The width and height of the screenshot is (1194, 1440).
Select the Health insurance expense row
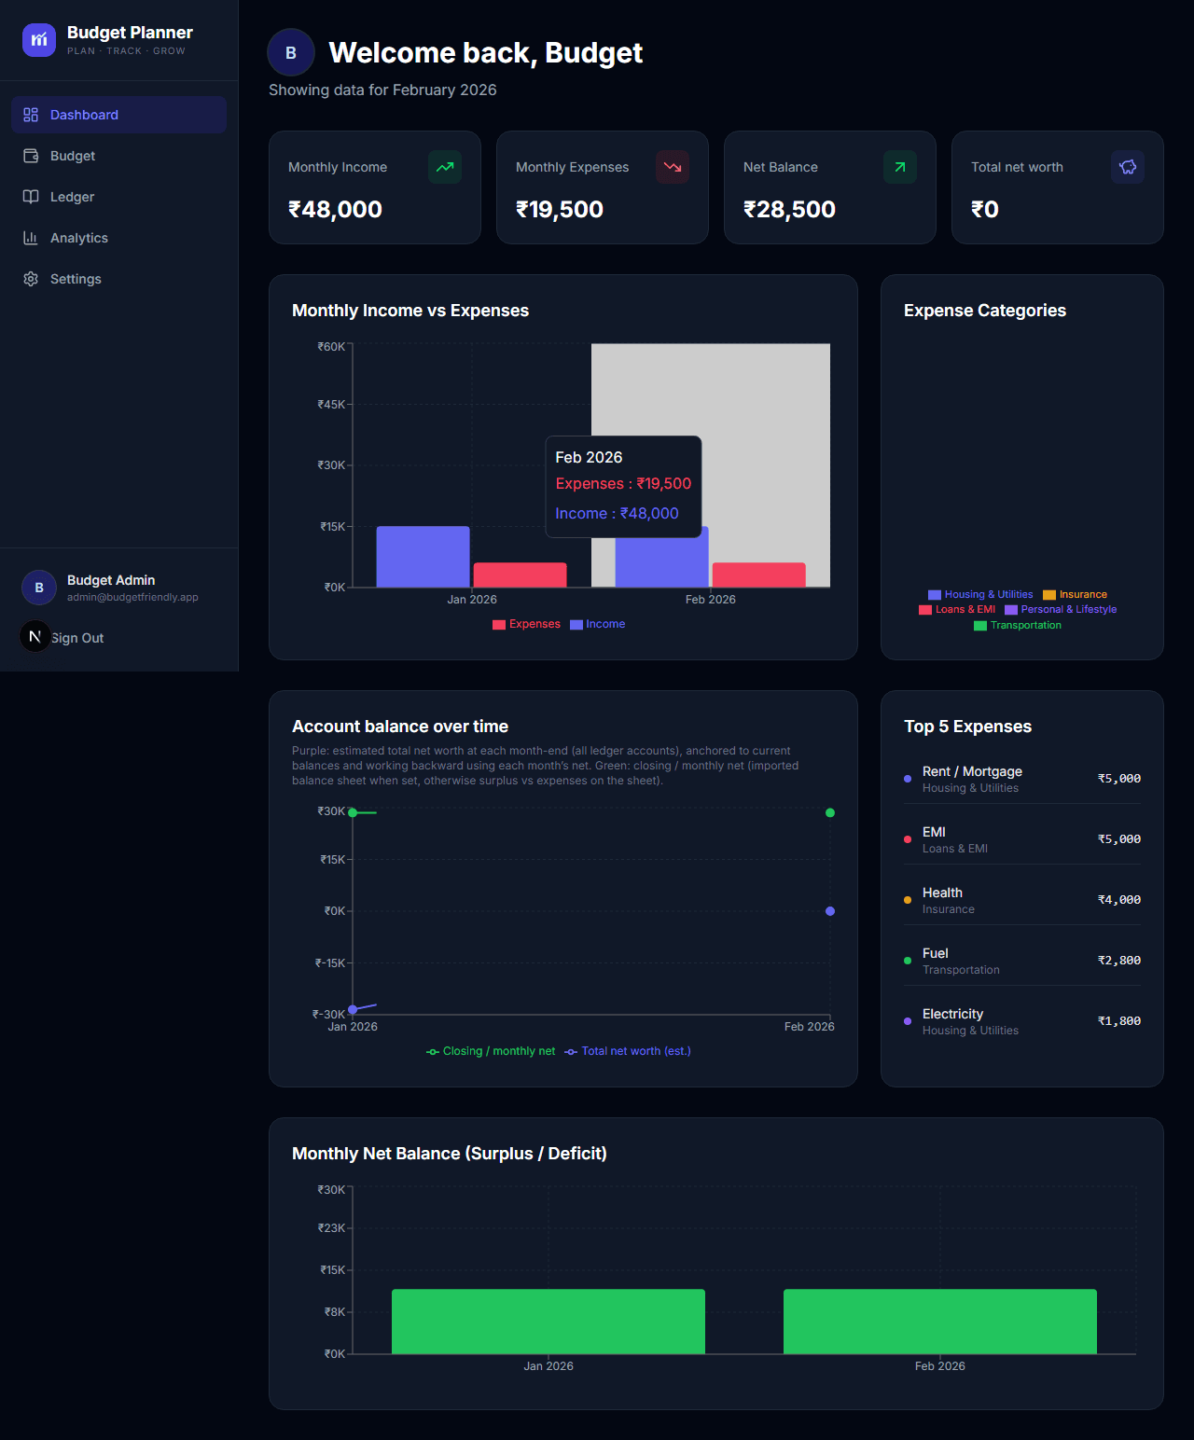coord(1022,900)
